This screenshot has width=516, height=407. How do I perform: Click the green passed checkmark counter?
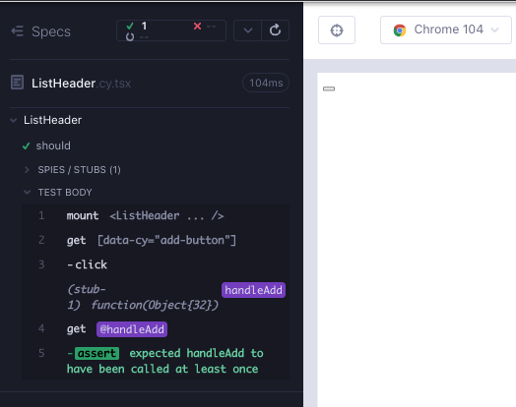pyautogui.click(x=130, y=26)
